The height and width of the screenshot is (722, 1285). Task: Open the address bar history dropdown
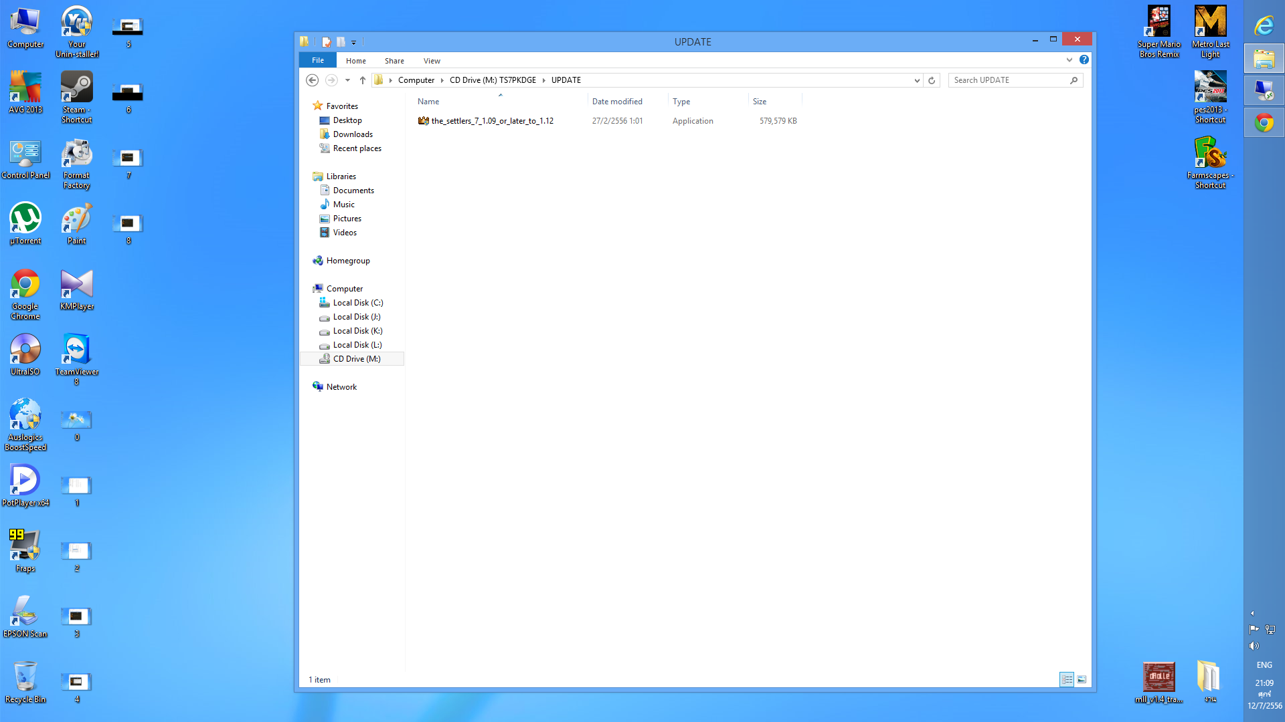coord(917,80)
